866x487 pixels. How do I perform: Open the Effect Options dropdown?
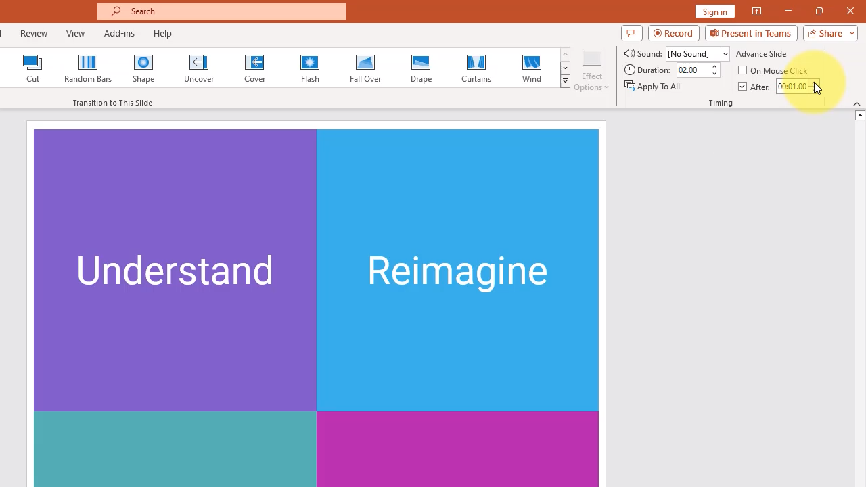[591, 71]
